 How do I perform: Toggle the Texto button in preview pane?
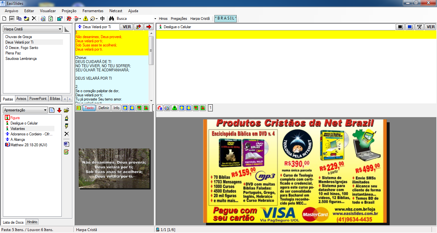tap(89, 108)
